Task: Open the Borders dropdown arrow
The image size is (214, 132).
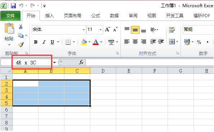Action: click(x=74, y=42)
